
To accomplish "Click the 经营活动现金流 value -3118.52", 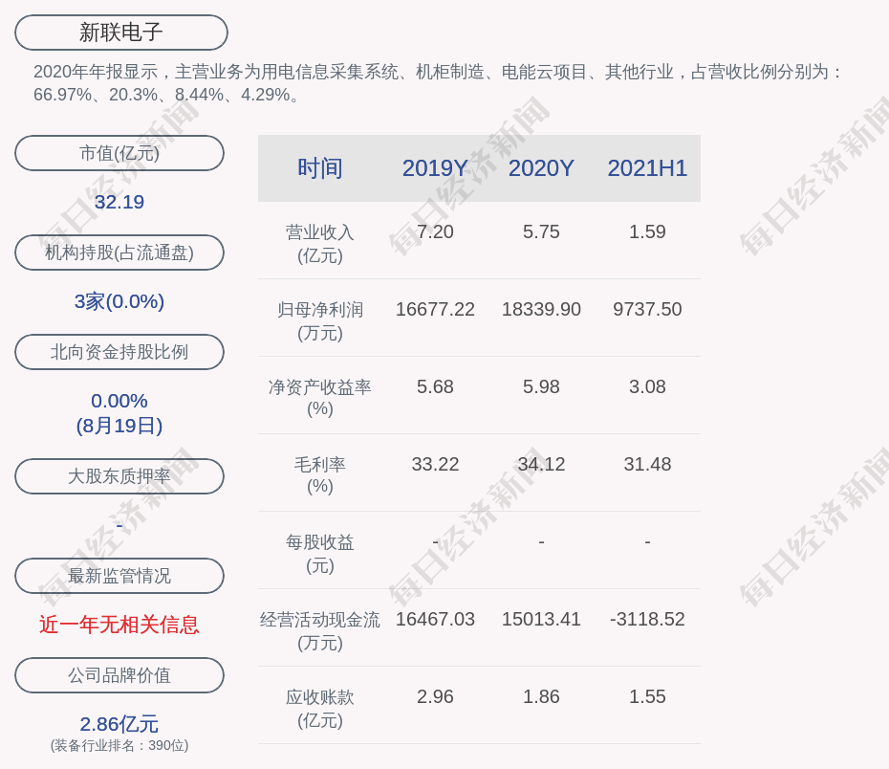I will coord(647,619).
